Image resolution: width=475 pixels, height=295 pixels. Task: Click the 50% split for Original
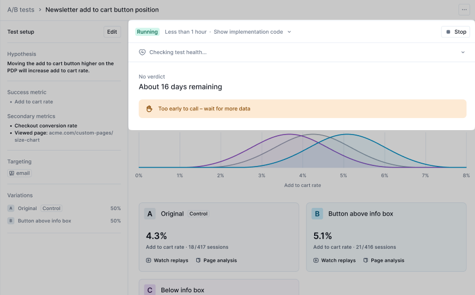click(x=115, y=208)
